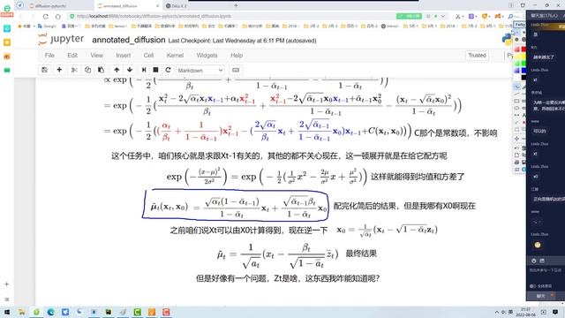Click text 这样就能得到均值和方差了
Image resolution: width=565 pixels, height=318 pixels.
click(x=418, y=177)
